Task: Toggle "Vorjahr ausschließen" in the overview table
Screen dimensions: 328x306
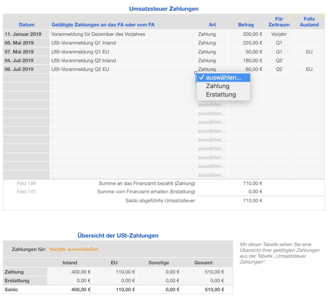Action: tap(75, 249)
